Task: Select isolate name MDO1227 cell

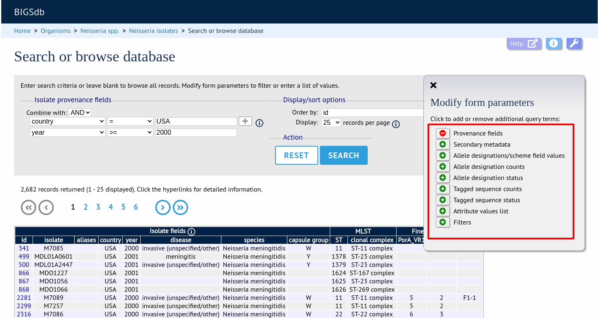Action: (x=54, y=273)
